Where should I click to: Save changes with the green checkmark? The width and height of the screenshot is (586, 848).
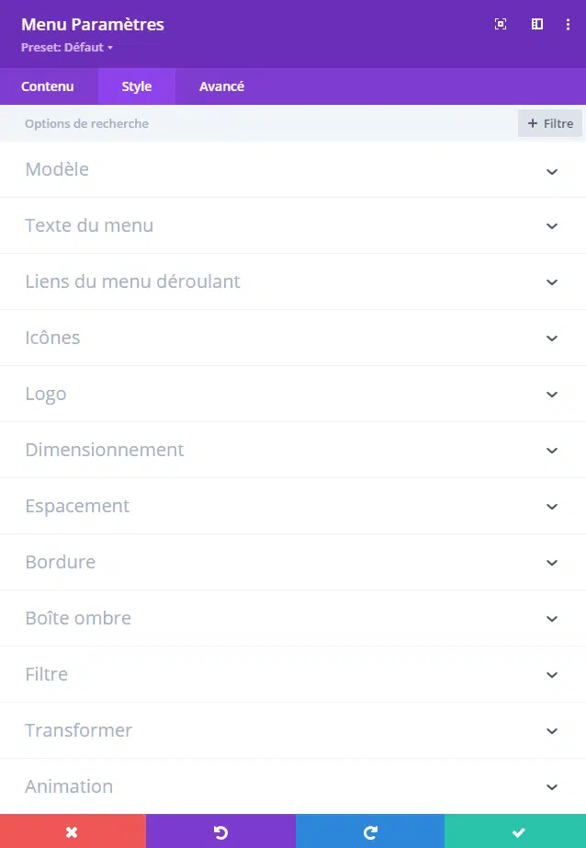515,831
